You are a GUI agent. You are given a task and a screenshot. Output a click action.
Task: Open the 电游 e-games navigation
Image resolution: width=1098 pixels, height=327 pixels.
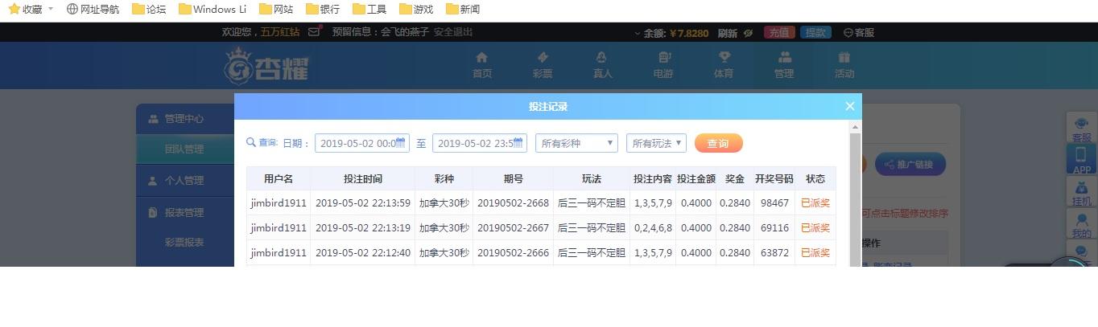[663, 65]
